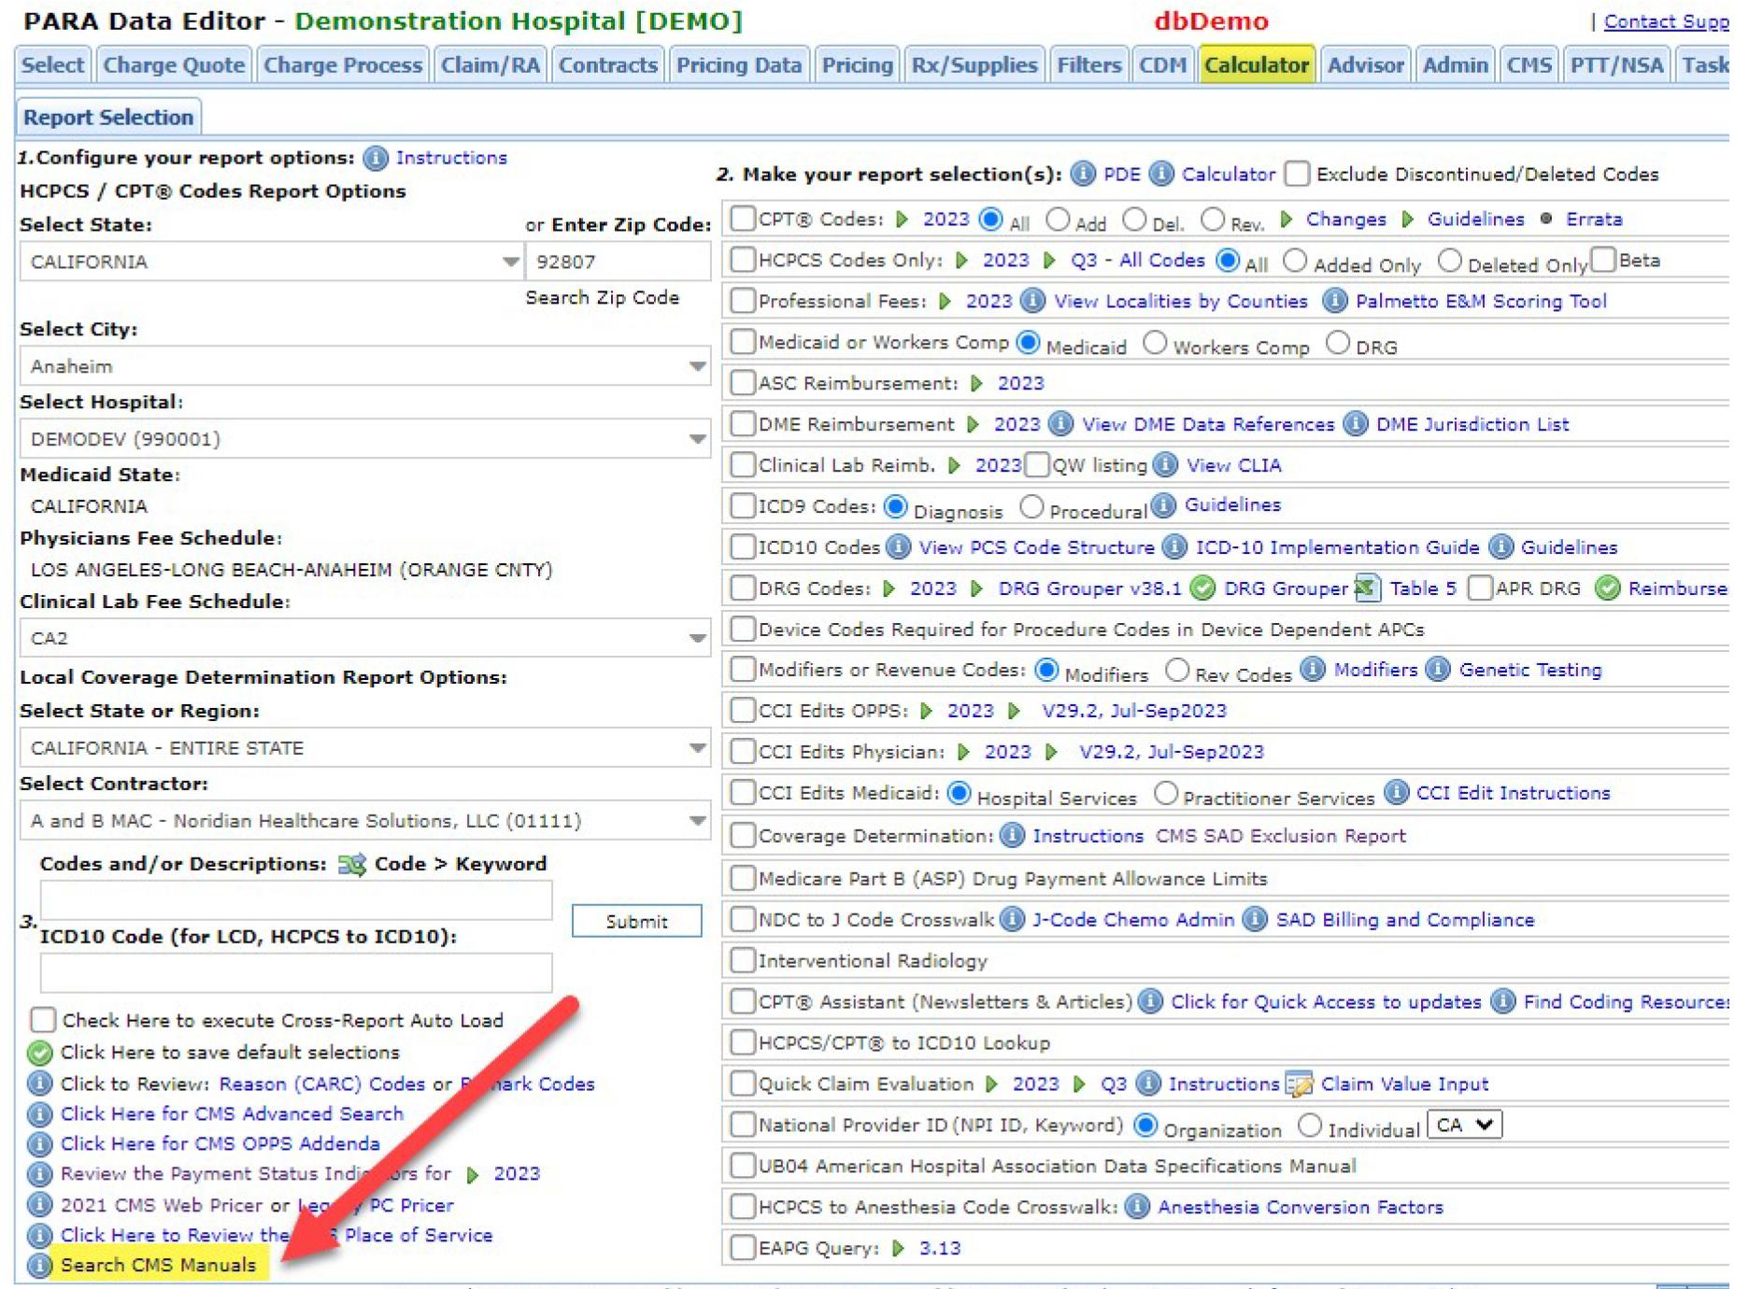
Task: Tick Exclude Discontinued/Deleted Codes checkbox
Action: point(1297,174)
